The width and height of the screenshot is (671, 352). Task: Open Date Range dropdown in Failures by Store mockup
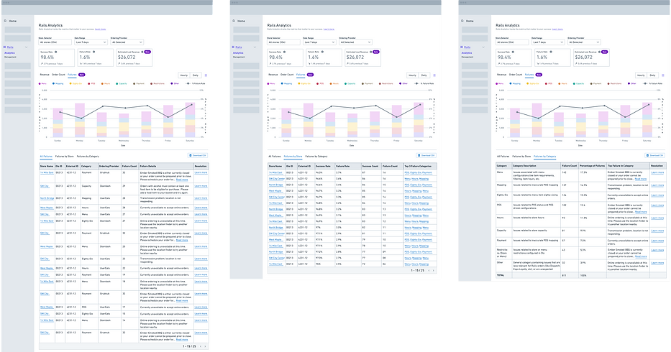(x=319, y=42)
